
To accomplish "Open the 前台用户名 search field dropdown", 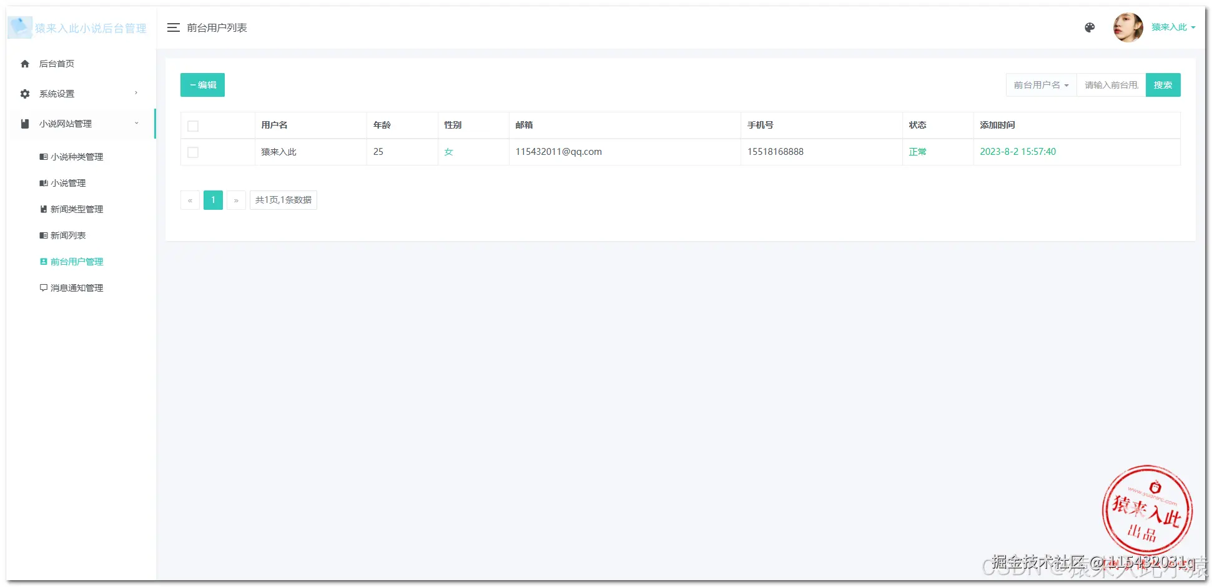I will point(1041,85).
